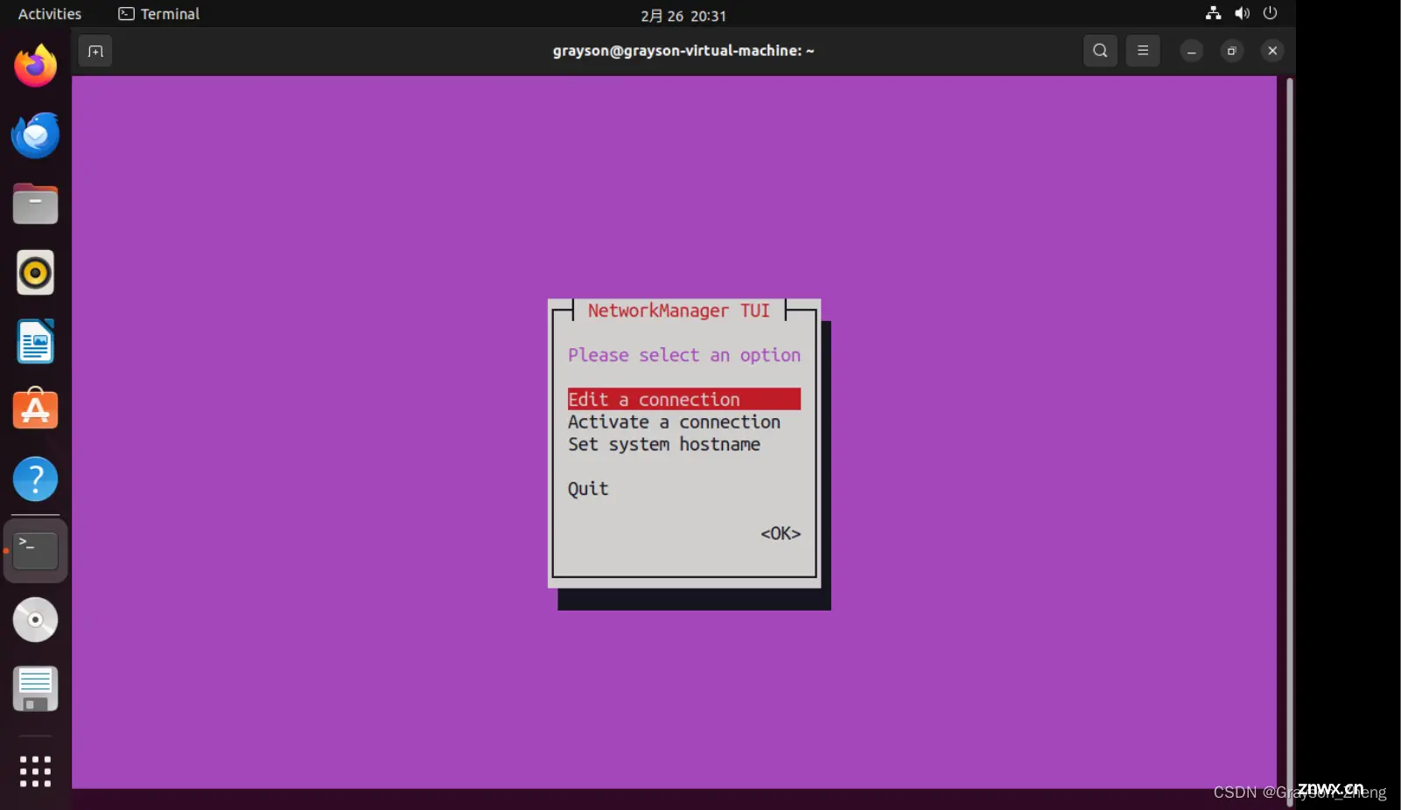Select Quit in NetworkManager TUI
The width and height of the screenshot is (1401, 810).
click(x=588, y=489)
